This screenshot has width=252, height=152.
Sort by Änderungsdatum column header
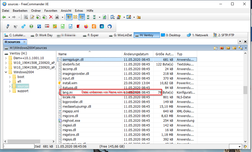click(x=136, y=54)
